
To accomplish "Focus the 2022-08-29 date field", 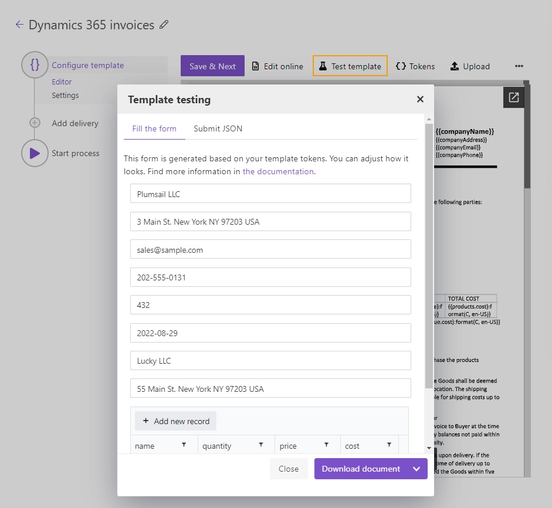I will pyautogui.click(x=270, y=333).
